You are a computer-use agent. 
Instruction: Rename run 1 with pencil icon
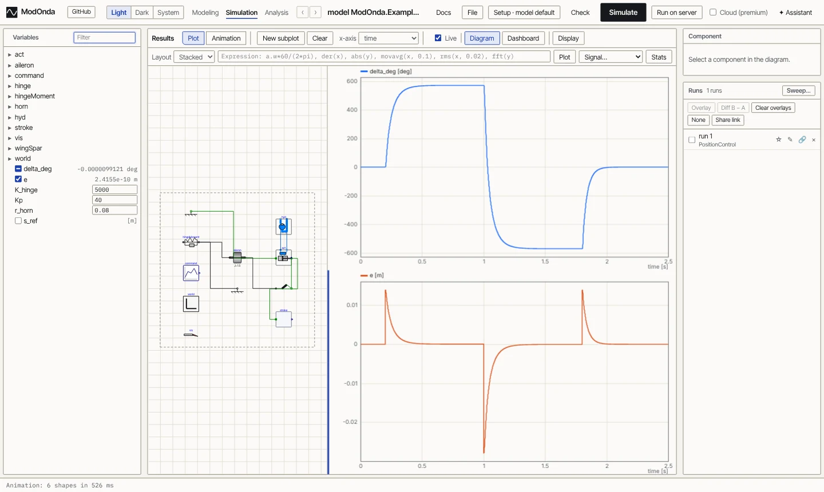pos(790,140)
